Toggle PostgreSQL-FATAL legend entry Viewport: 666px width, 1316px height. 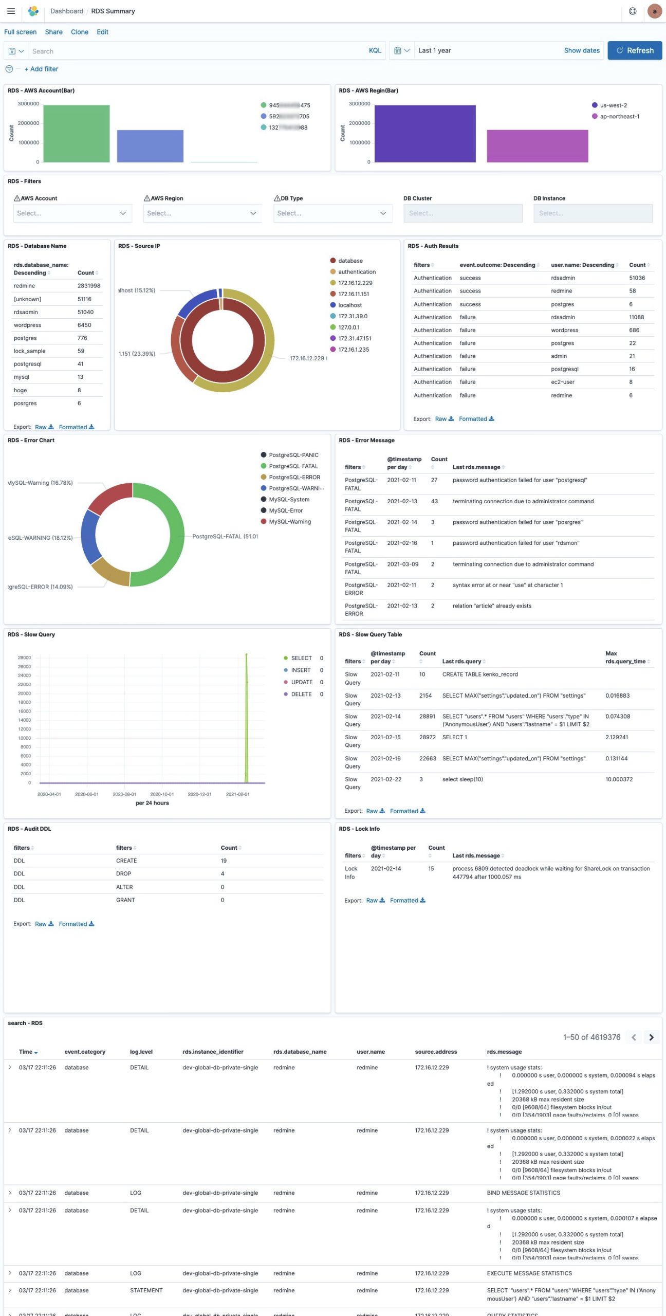(x=293, y=466)
